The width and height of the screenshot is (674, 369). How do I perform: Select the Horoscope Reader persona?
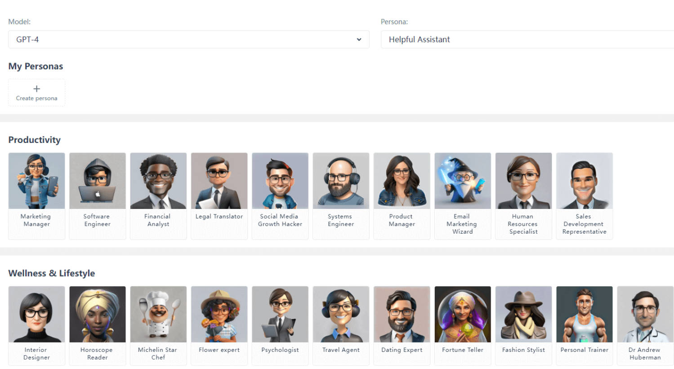pos(97,315)
